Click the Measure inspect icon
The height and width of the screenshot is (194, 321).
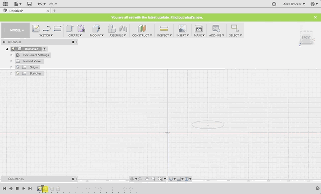pos(164,28)
